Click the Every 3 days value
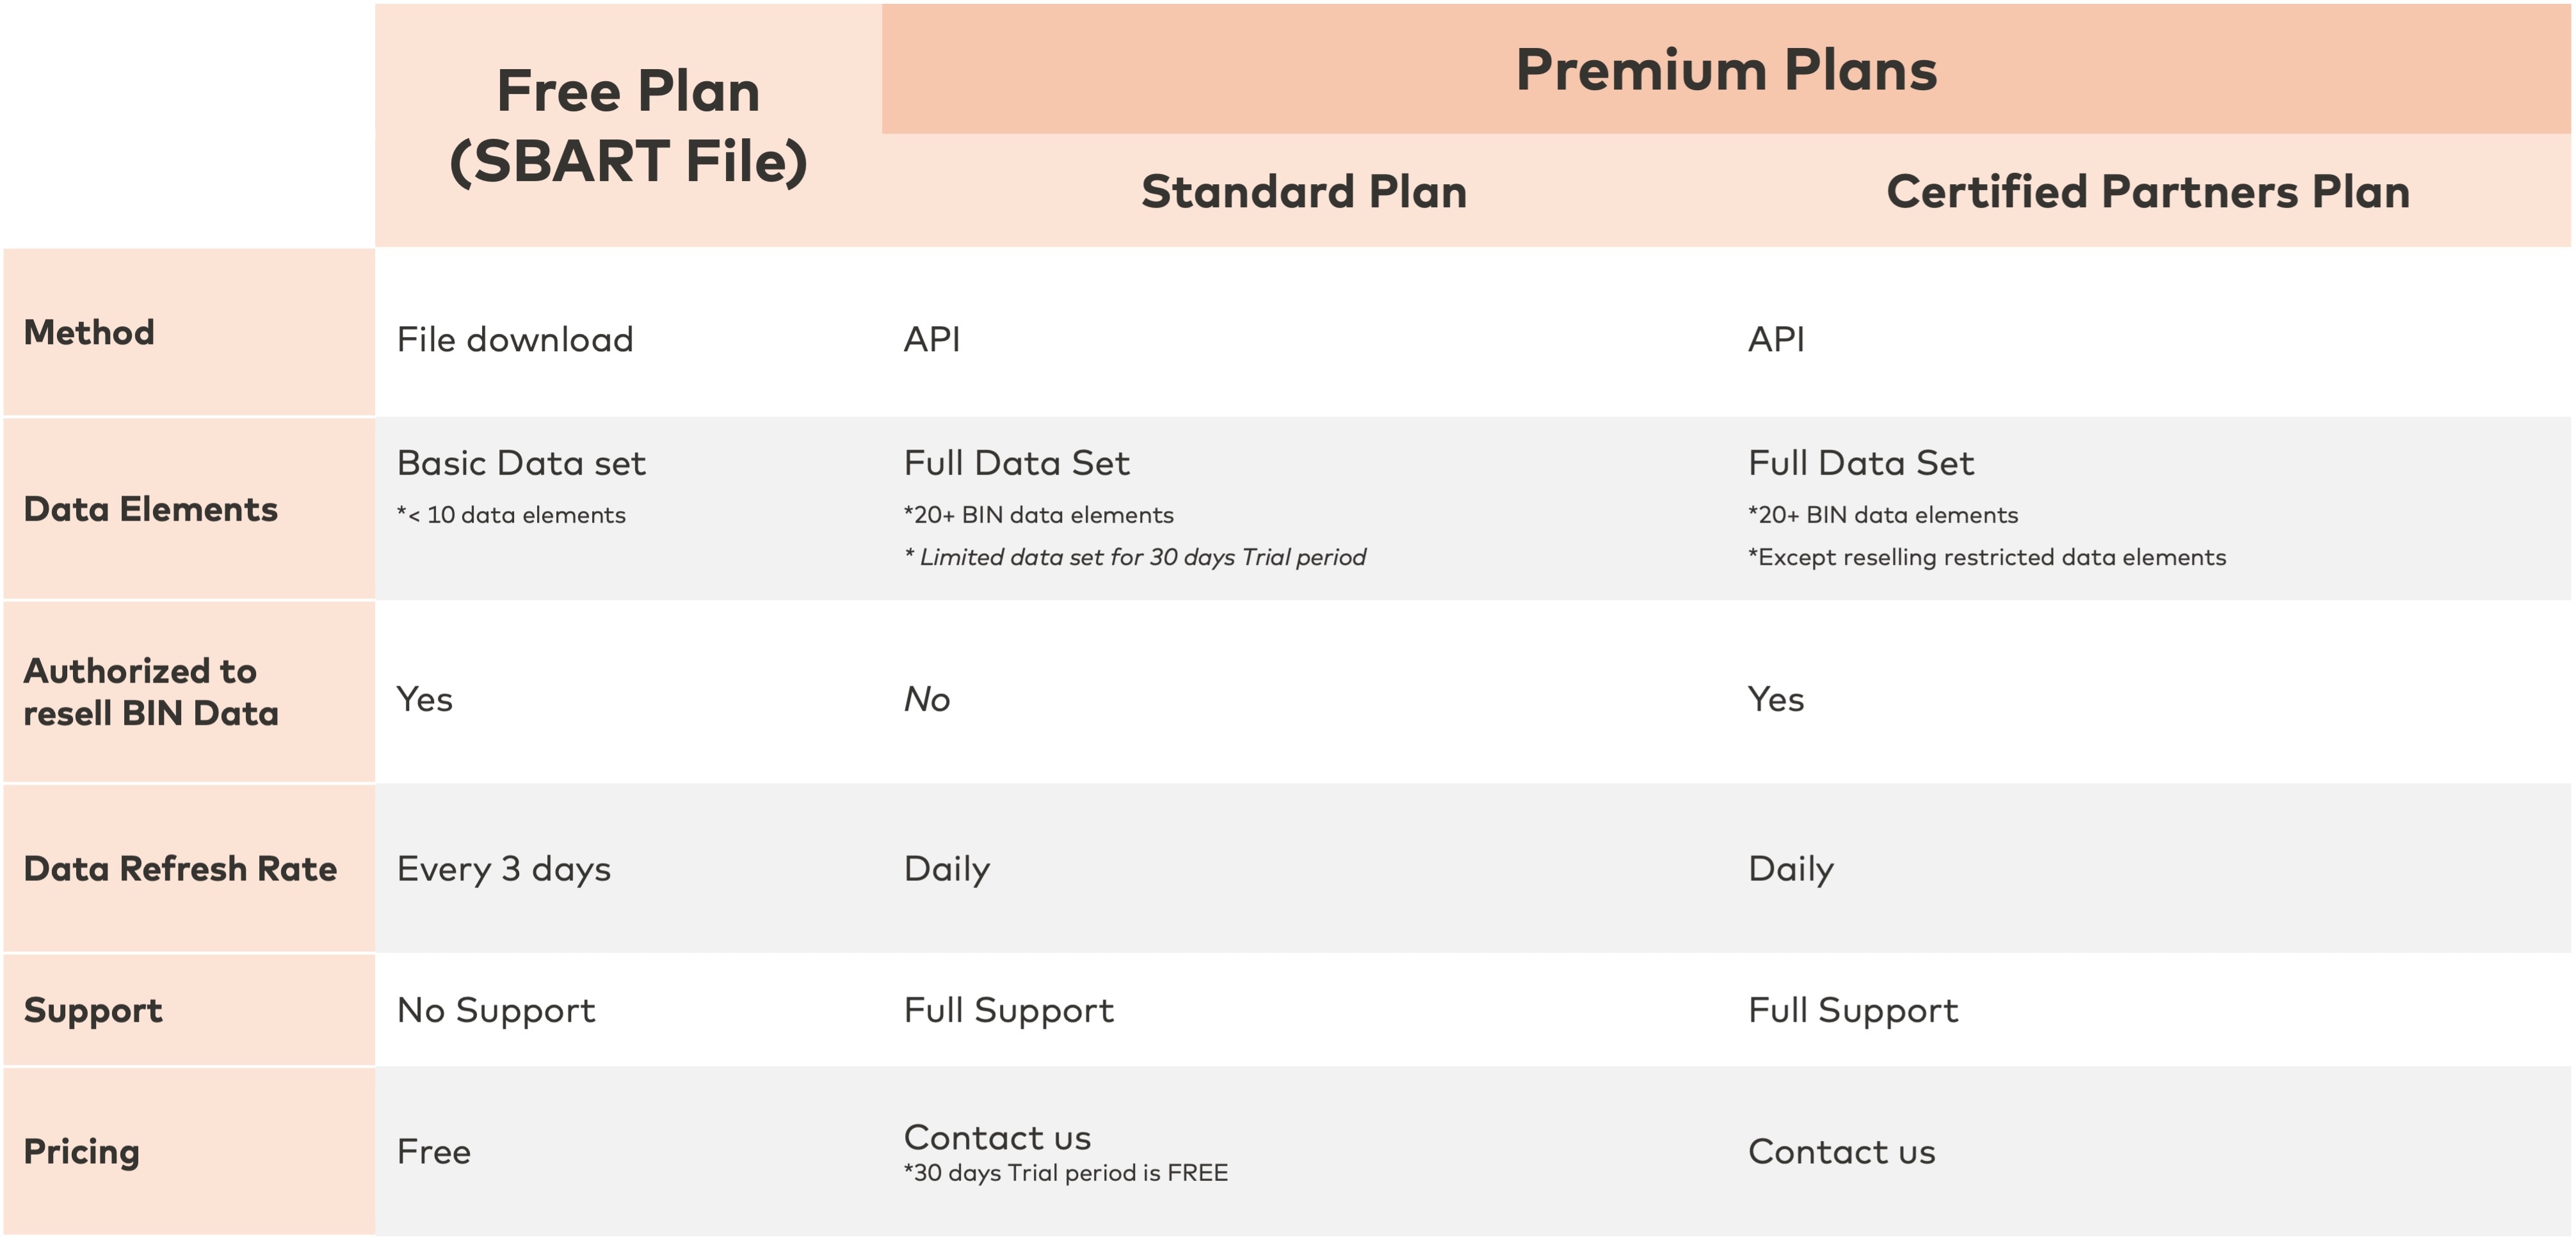This screenshot has height=1243, width=2576. [504, 869]
